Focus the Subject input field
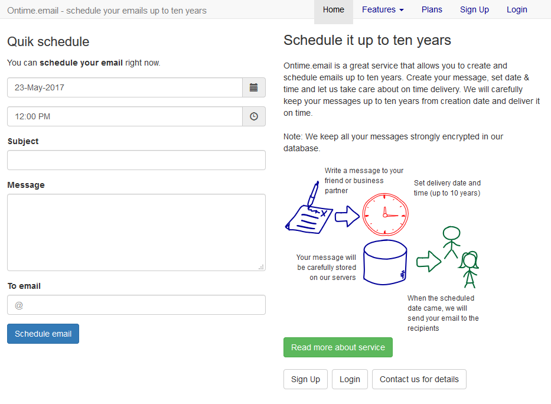 tap(136, 160)
